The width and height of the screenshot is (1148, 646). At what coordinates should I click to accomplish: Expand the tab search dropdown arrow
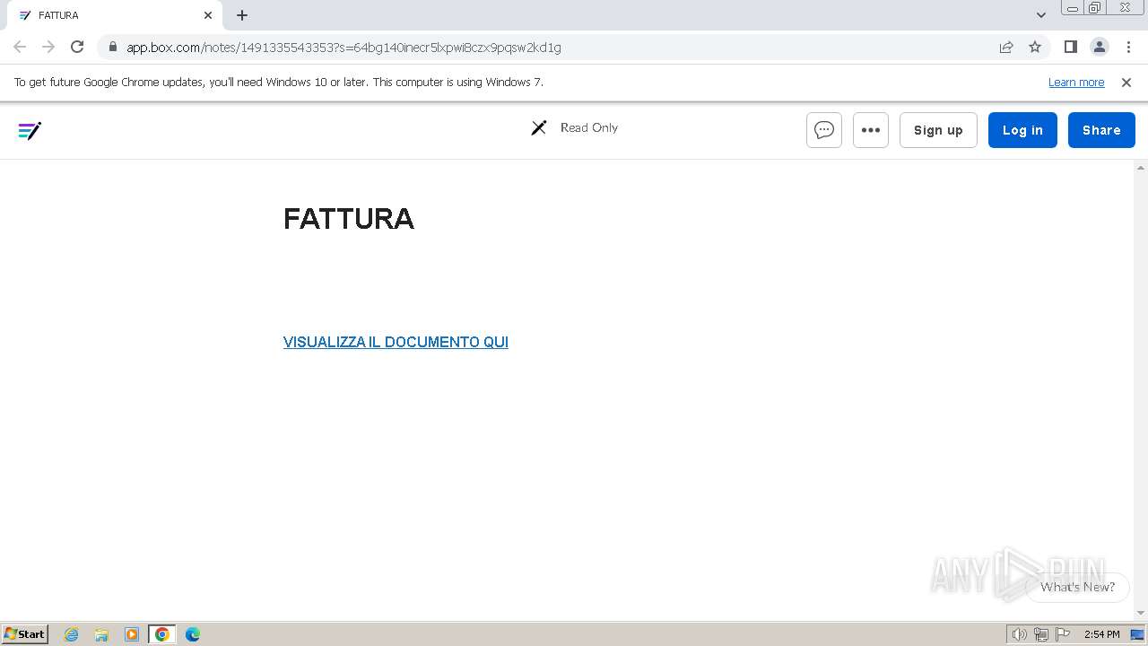(x=1041, y=15)
